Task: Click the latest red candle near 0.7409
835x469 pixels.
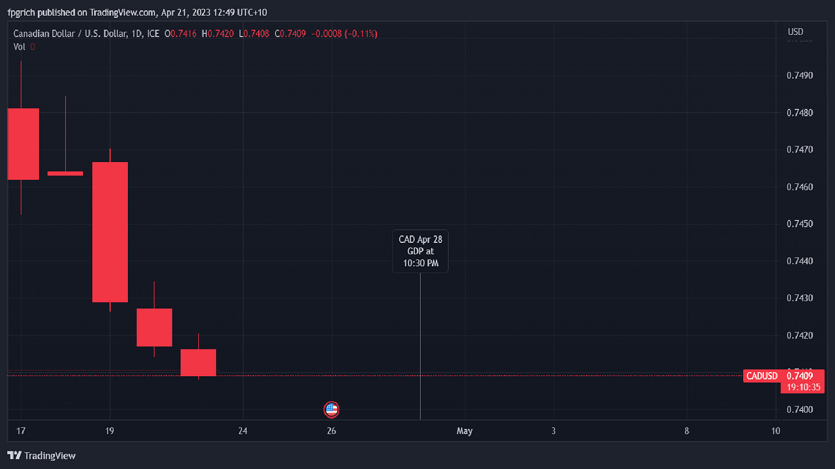Action: pyautogui.click(x=198, y=362)
